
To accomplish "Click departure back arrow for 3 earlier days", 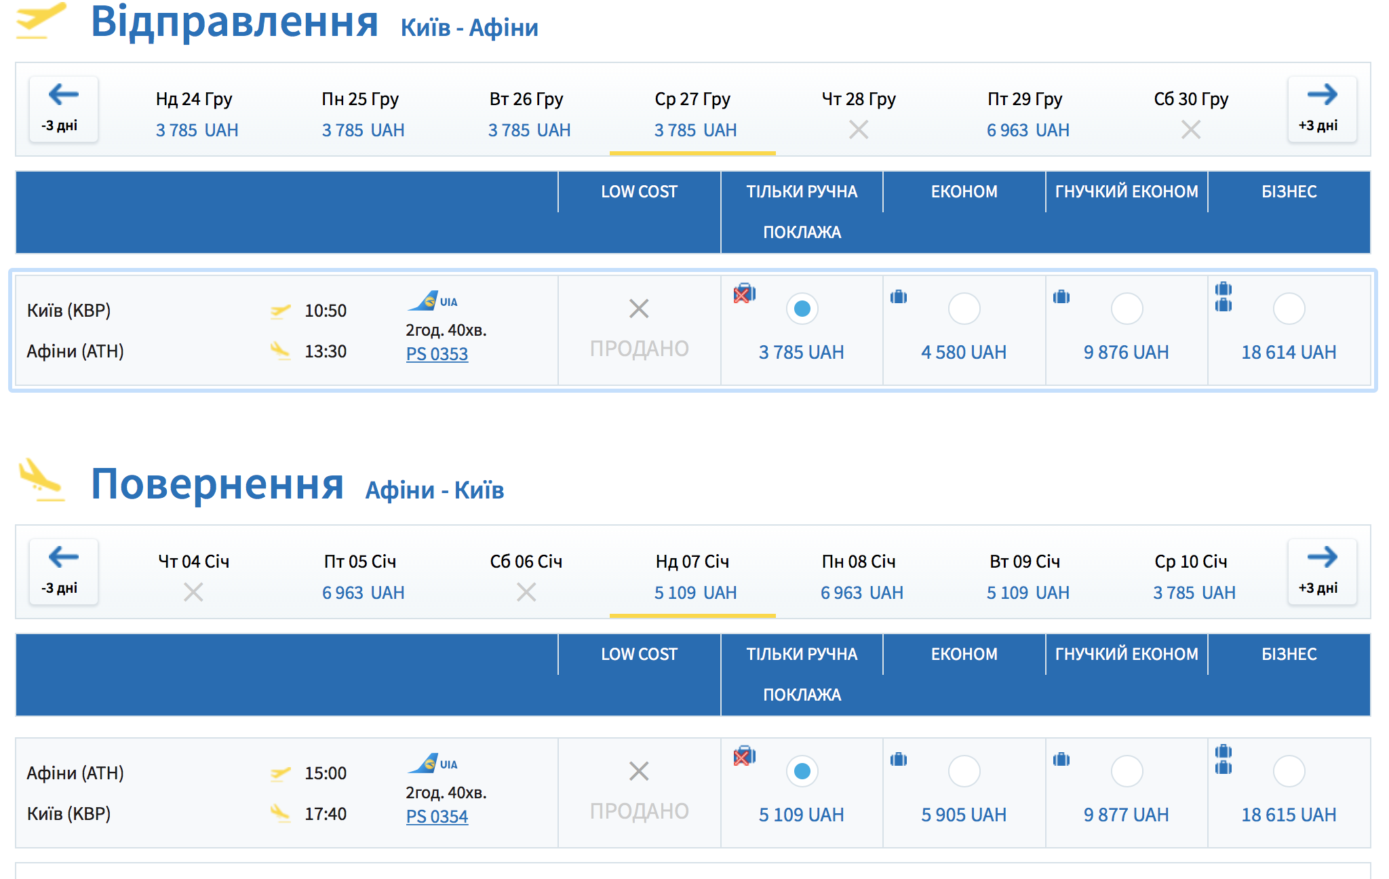I will (63, 109).
